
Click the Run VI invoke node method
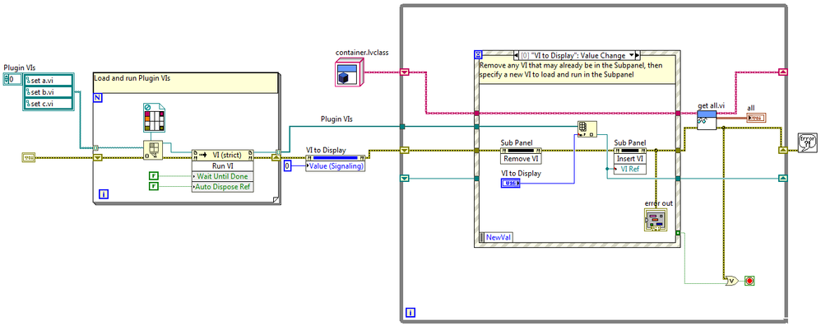coord(223,165)
